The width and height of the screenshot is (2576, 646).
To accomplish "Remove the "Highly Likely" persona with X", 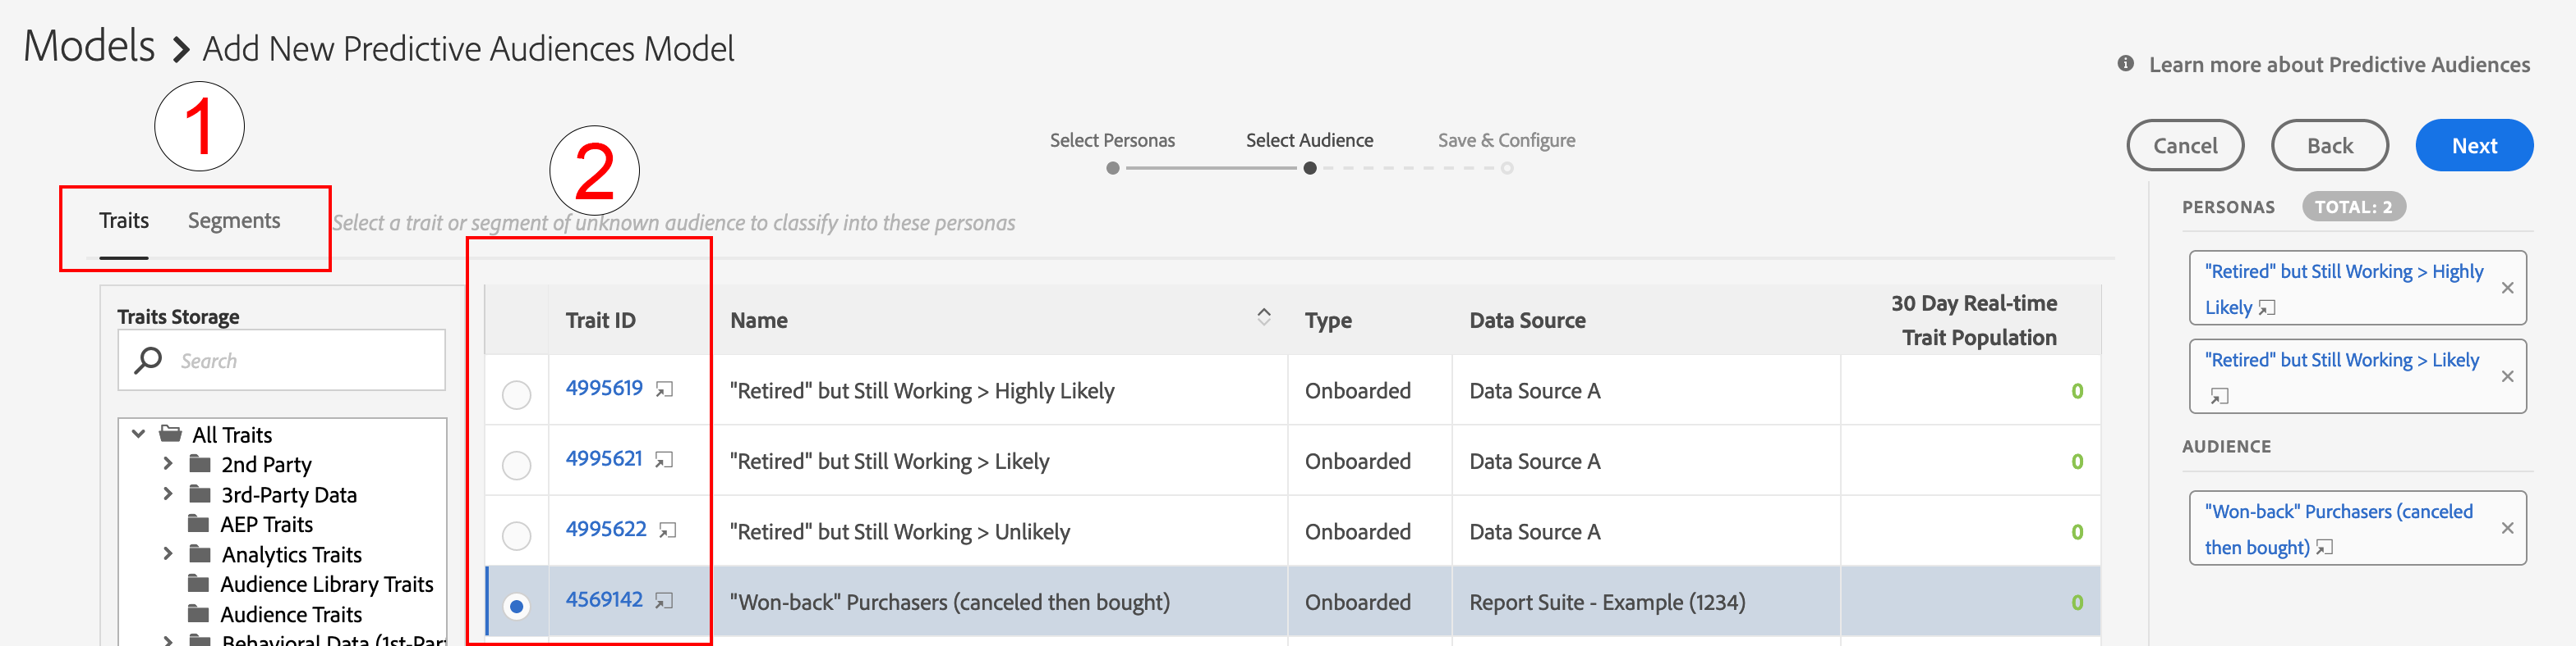I will point(2507,289).
